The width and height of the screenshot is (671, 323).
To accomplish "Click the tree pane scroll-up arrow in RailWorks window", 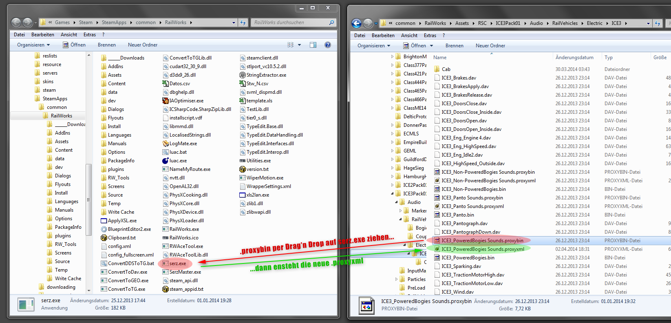I will (x=89, y=55).
